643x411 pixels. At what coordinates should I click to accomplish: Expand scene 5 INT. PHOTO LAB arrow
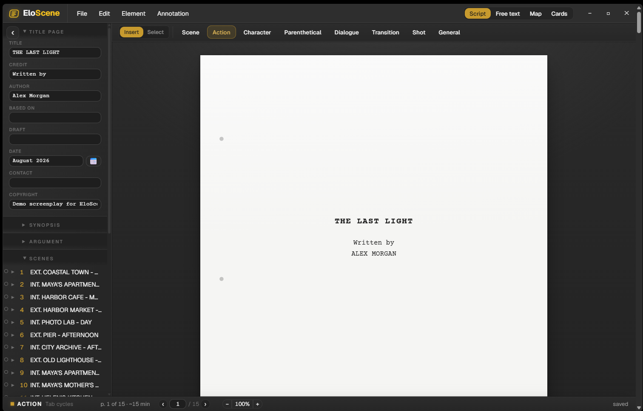pos(13,322)
